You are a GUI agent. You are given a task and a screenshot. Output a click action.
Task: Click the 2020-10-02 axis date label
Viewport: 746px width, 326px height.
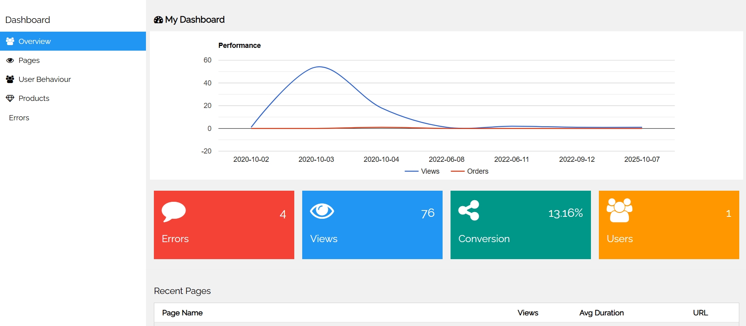[251, 159]
